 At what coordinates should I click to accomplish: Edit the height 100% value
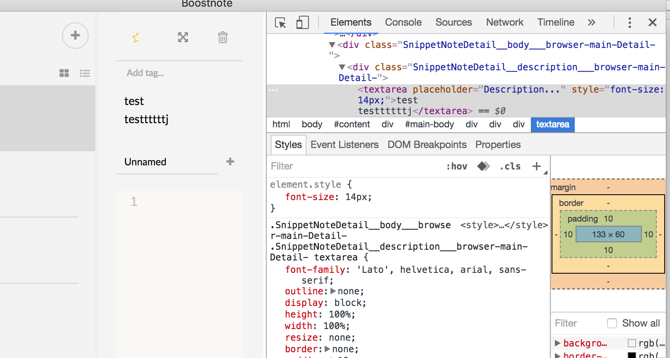[340, 314]
